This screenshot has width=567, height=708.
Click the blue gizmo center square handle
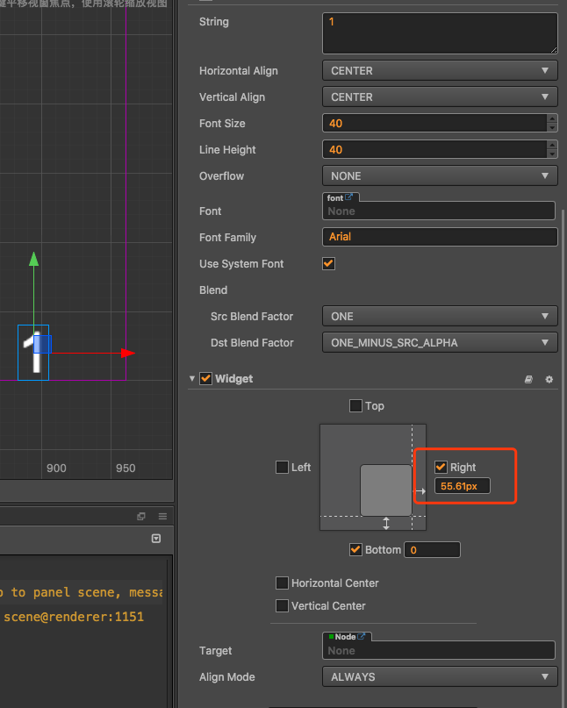point(42,344)
